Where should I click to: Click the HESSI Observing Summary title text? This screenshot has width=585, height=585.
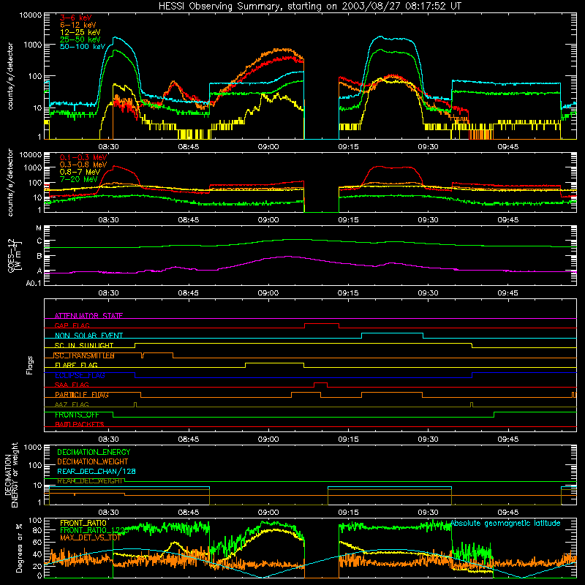pos(310,7)
